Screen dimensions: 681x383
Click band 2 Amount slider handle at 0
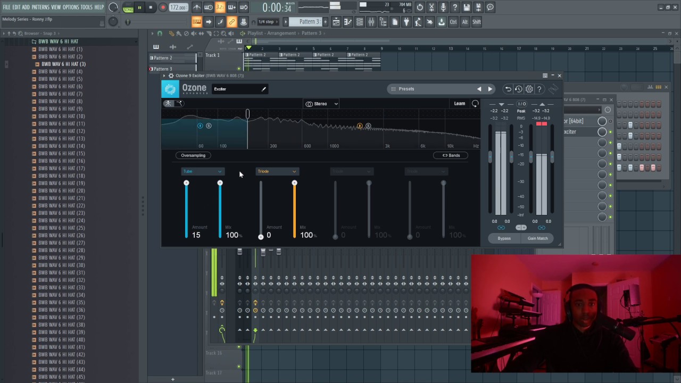pos(261,237)
